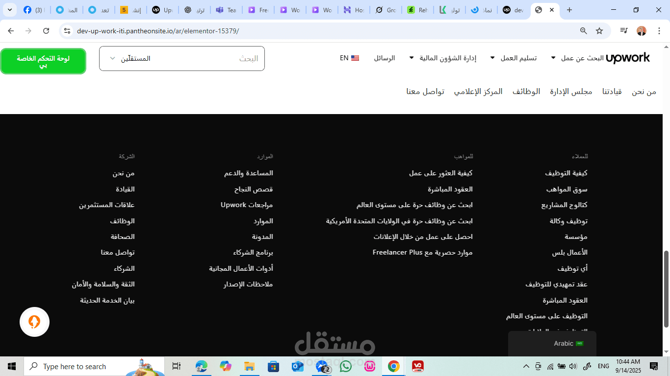Viewport: 670px width, 376px height.
Task: Open كتالوج المشاريع footer link
Action: pos(565,205)
